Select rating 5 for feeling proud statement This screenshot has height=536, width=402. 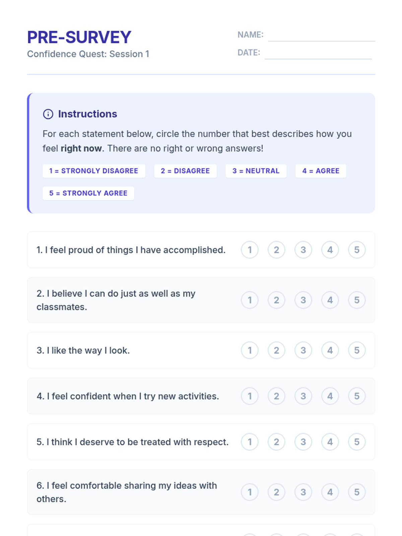tap(357, 250)
